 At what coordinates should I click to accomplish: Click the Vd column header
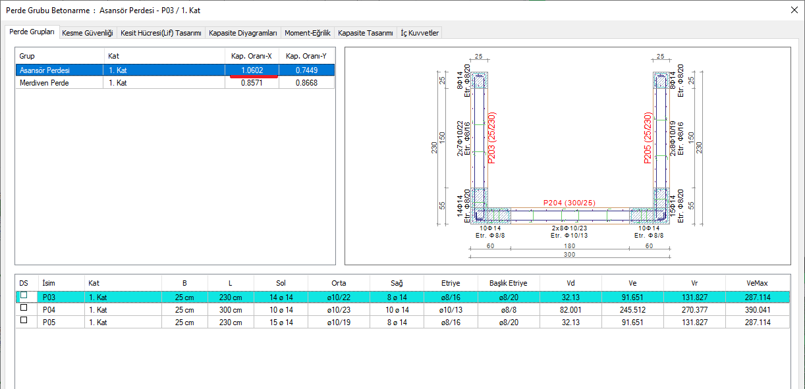pyautogui.click(x=570, y=282)
